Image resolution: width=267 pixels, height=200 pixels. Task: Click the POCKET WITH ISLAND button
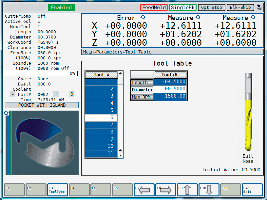tap(42, 105)
